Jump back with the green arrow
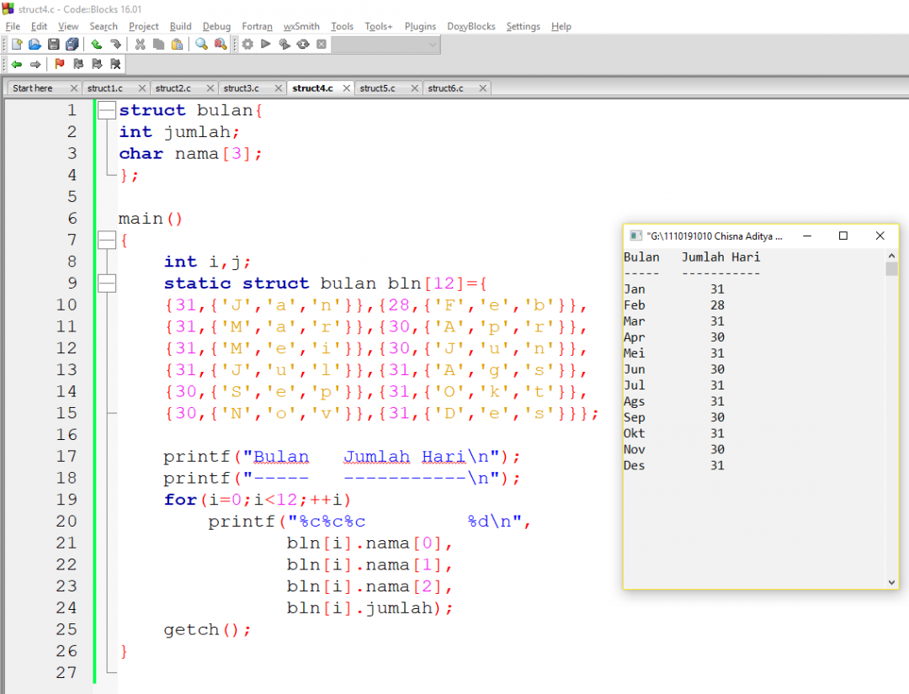Screen dimensions: 909x694 [x=16, y=64]
